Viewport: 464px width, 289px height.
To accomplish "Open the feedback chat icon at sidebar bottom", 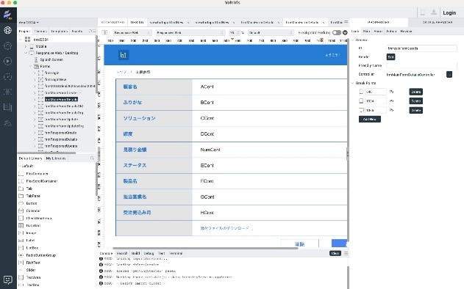I will coord(7,279).
